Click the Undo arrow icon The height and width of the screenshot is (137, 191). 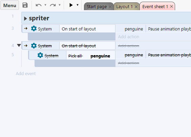point(39,5)
